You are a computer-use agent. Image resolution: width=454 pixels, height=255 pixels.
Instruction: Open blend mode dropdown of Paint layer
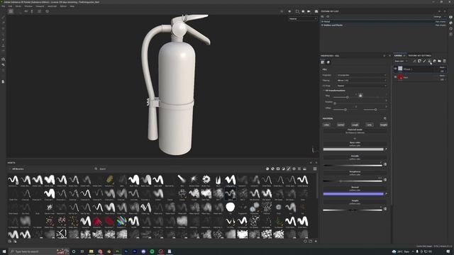(x=442, y=76)
